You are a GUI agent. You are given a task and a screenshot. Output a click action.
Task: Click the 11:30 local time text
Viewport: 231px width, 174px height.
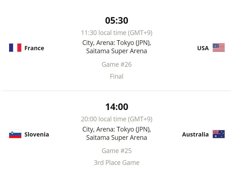(117, 33)
